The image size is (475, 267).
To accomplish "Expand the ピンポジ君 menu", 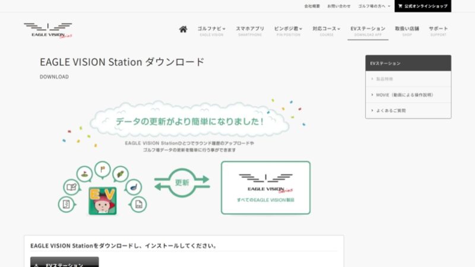I will point(288,31).
